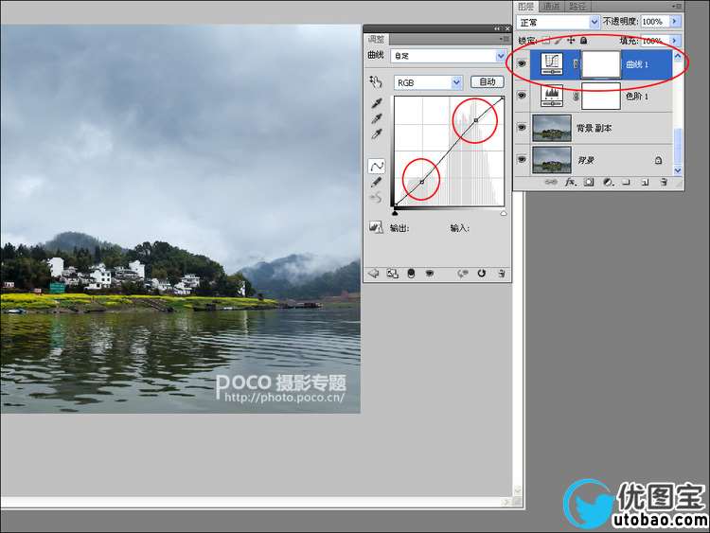Select the 调整 panel tab

pos(376,40)
